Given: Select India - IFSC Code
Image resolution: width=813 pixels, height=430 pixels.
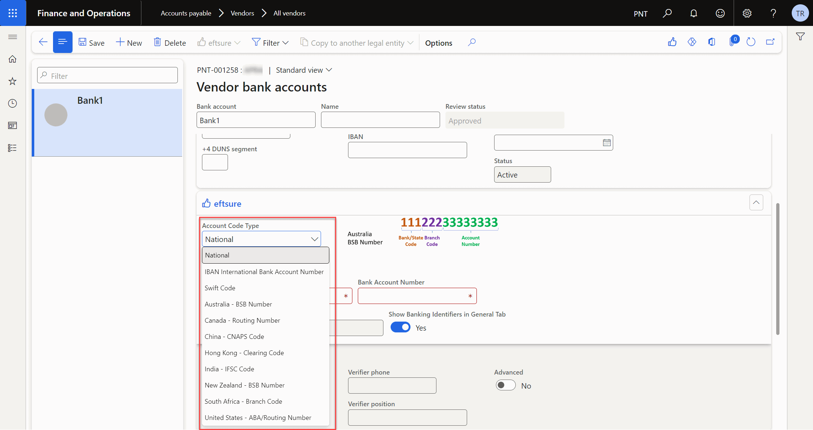Looking at the screenshot, I should (x=266, y=369).
